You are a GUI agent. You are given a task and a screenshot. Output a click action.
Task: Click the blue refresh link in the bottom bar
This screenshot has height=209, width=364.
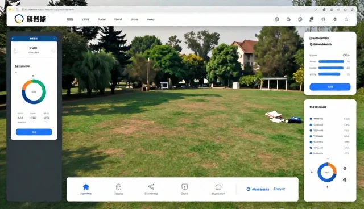tap(258, 189)
